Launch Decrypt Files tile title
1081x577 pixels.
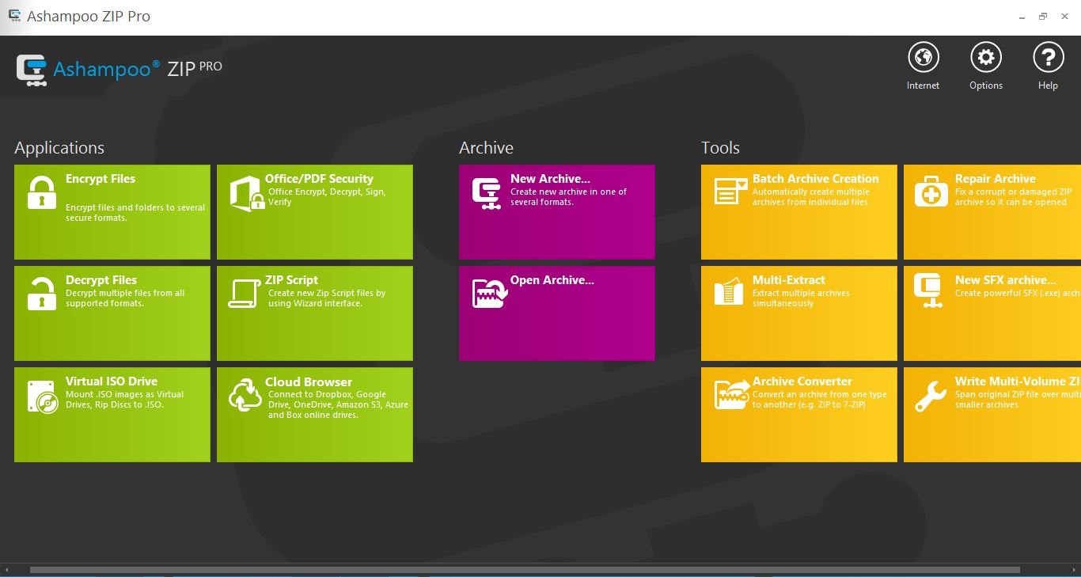pos(101,280)
